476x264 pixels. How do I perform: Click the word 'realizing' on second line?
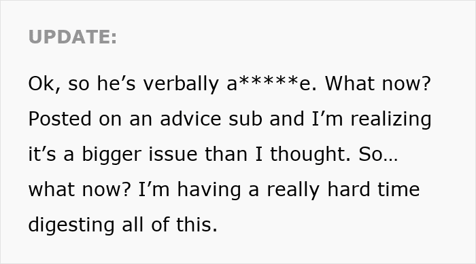(x=391, y=119)
